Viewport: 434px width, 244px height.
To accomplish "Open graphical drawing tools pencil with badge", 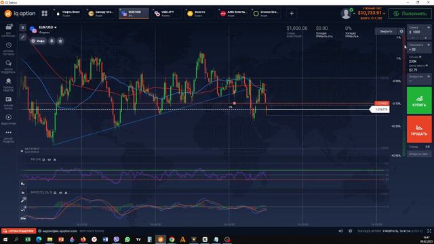I will pos(23,201).
